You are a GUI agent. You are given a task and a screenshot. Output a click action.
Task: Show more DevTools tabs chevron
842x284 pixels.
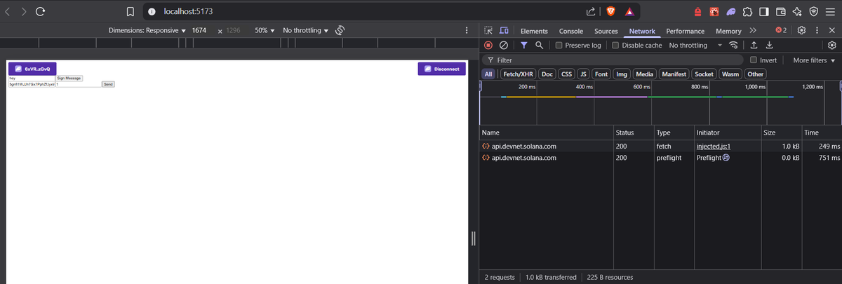[x=753, y=31]
